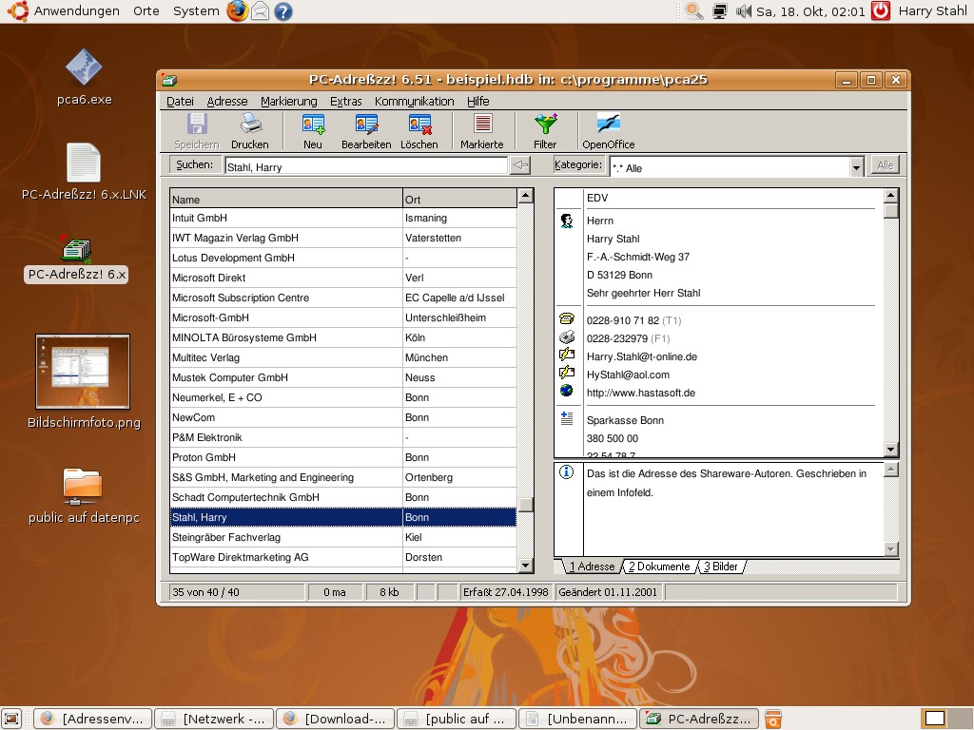Viewport: 974px width, 730px height.
Task: Open Anwendungen menu in top panel
Action: pyautogui.click(x=76, y=11)
